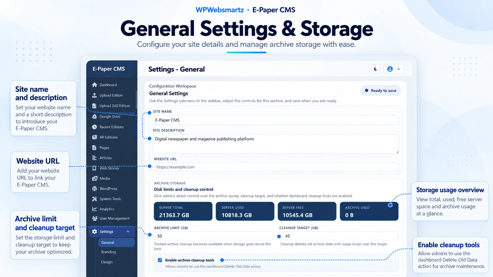Click the Server Free 10545.4 GB card
Image resolution: width=493 pixels, height=277 pixels.
point(307,211)
